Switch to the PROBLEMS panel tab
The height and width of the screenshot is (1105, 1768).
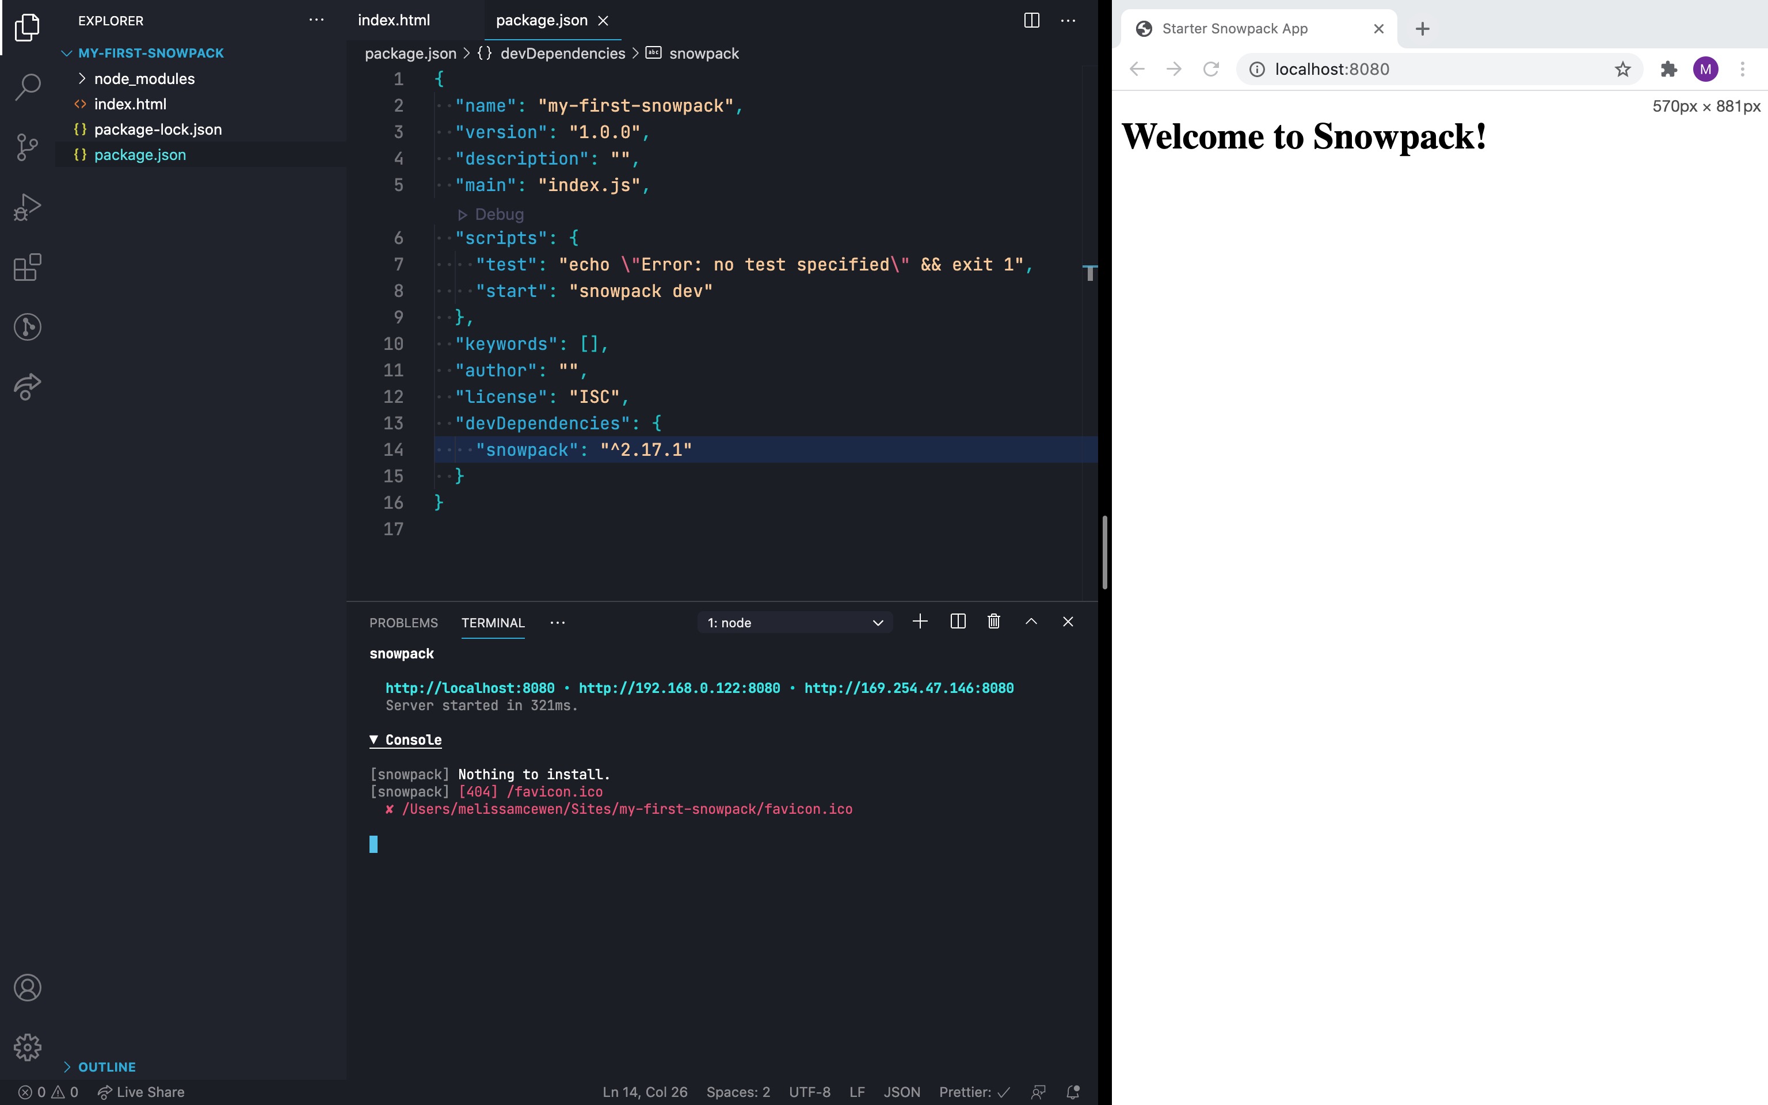[403, 623]
